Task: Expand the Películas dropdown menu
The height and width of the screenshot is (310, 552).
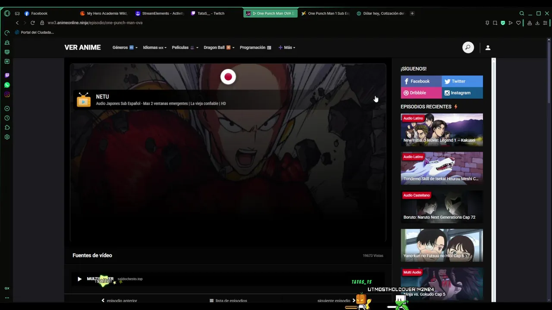Action: coord(185,47)
